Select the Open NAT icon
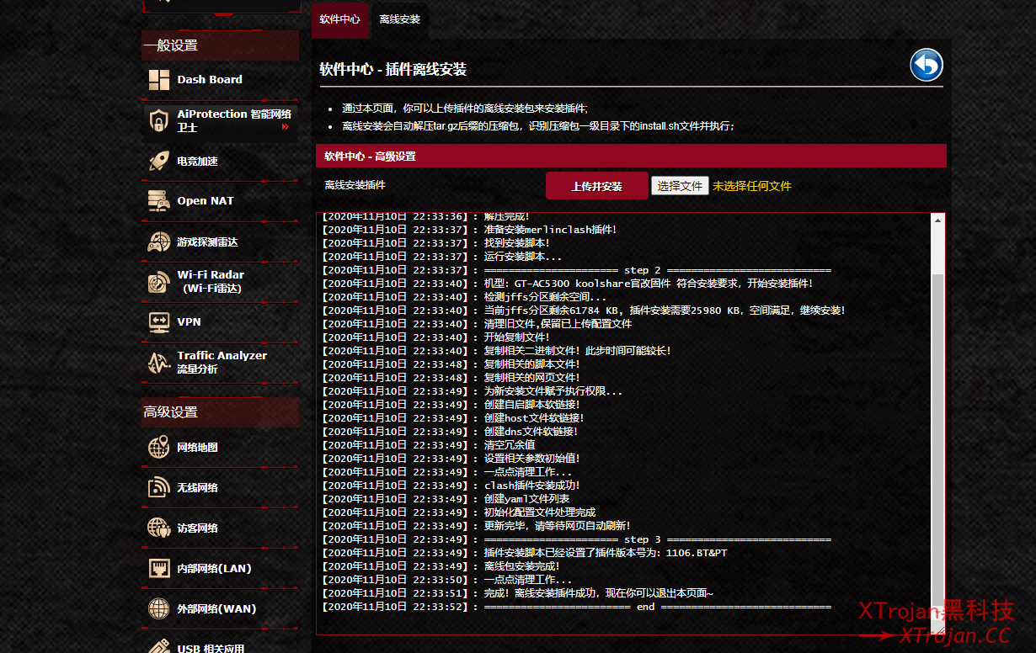The height and width of the screenshot is (653, 1036). (159, 201)
